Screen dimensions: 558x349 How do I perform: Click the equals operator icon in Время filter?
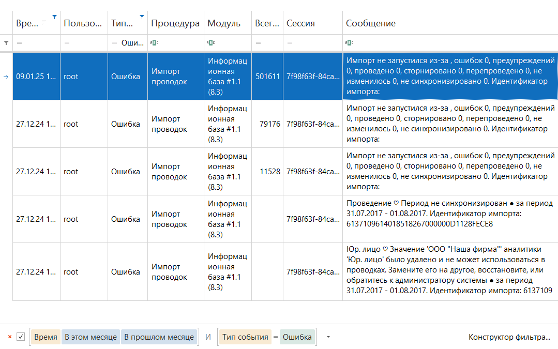19,43
